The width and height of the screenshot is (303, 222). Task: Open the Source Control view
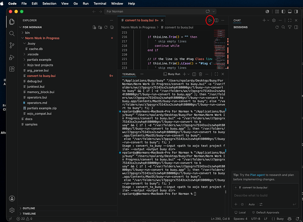click(x=12, y=45)
